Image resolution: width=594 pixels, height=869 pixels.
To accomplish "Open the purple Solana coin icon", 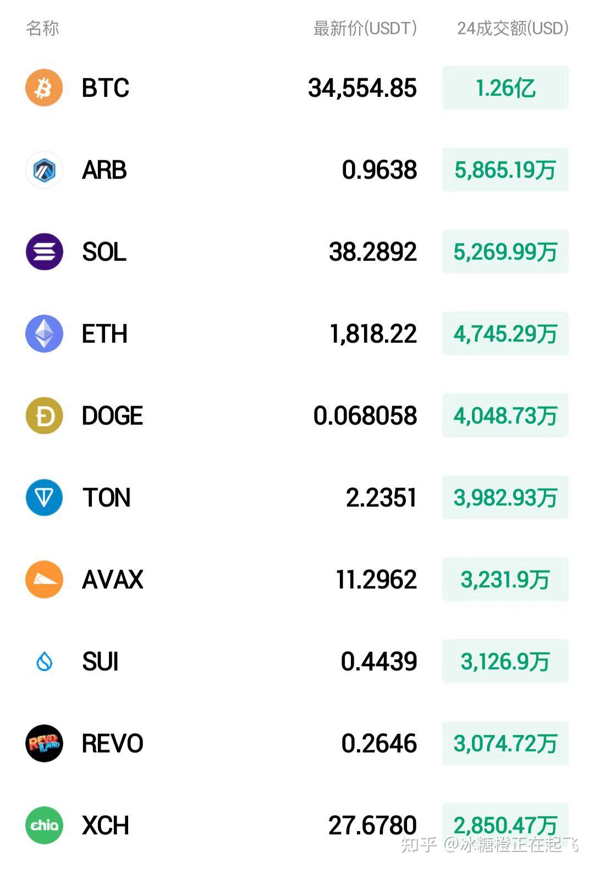I will click(44, 251).
